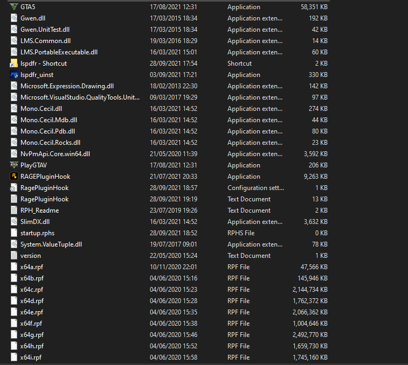Click the 0 KB size value

point(321,233)
